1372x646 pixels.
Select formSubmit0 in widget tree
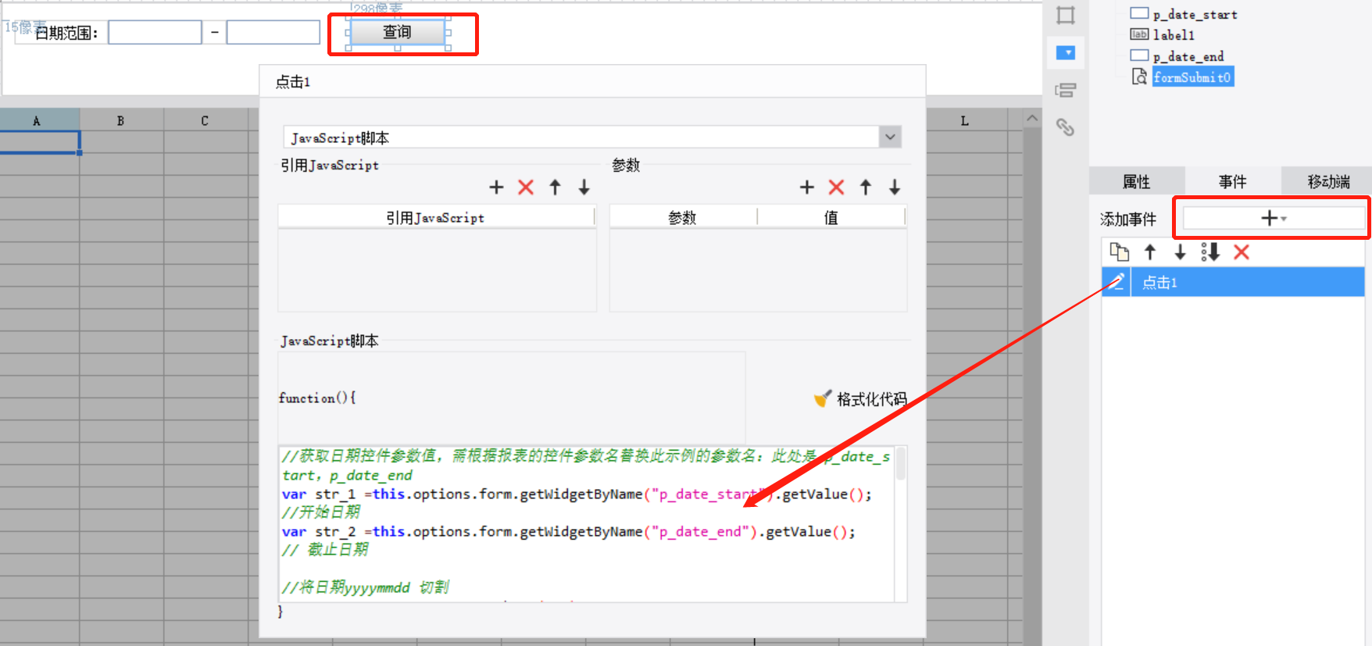pyautogui.click(x=1192, y=77)
